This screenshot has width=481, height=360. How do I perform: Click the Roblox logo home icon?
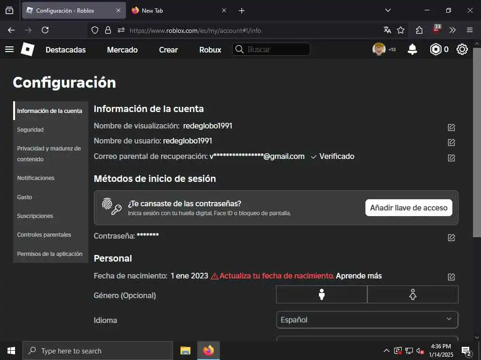[x=28, y=49]
